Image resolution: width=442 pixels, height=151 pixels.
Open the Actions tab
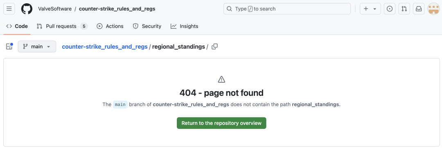(x=110, y=26)
